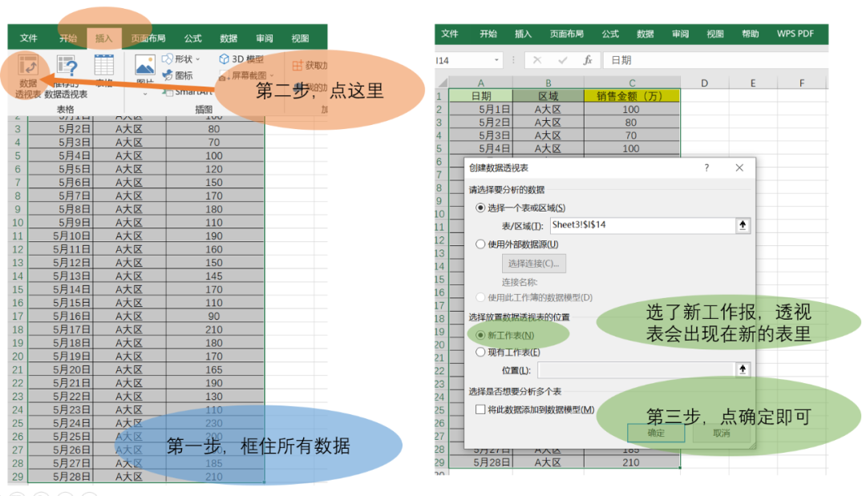Click 区域 header cell in right window
Viewport: 866px width, 496px height.
[x=548, y=96]
